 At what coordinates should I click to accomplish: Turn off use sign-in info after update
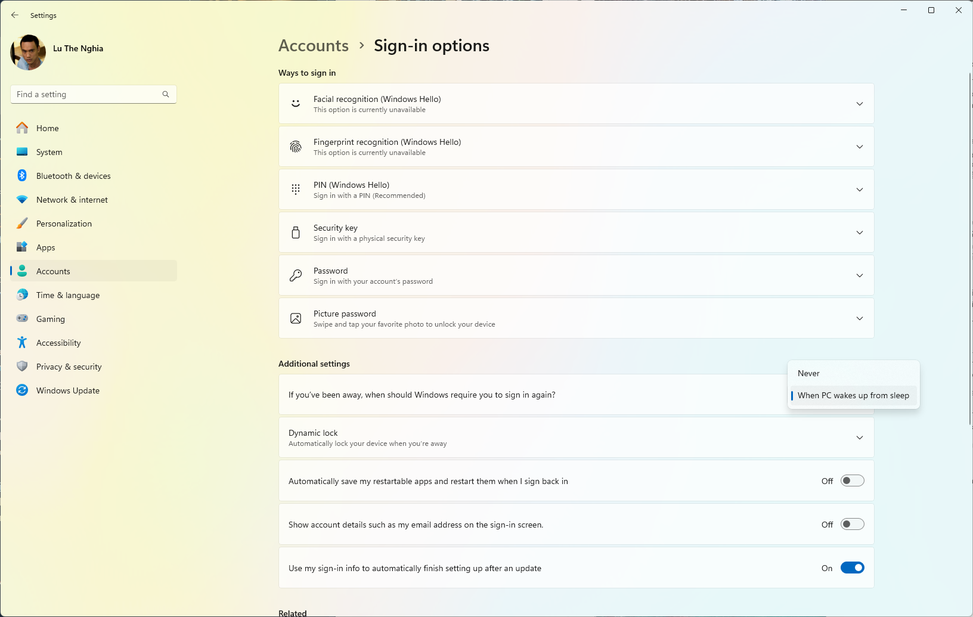(x=853, y=568)
